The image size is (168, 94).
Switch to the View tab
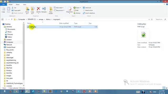(x=24, y=4)
